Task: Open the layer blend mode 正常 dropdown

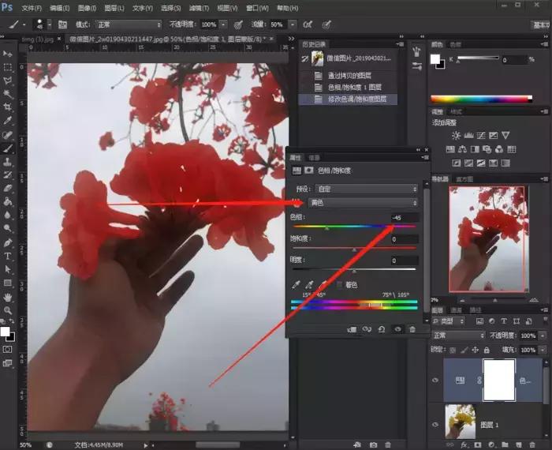Action: [458, 336]
